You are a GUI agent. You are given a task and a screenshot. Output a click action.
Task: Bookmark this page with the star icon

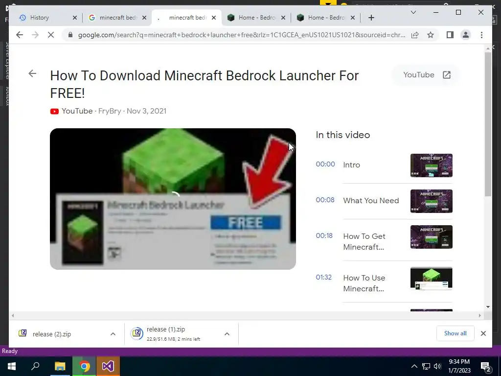pos(431,35)
